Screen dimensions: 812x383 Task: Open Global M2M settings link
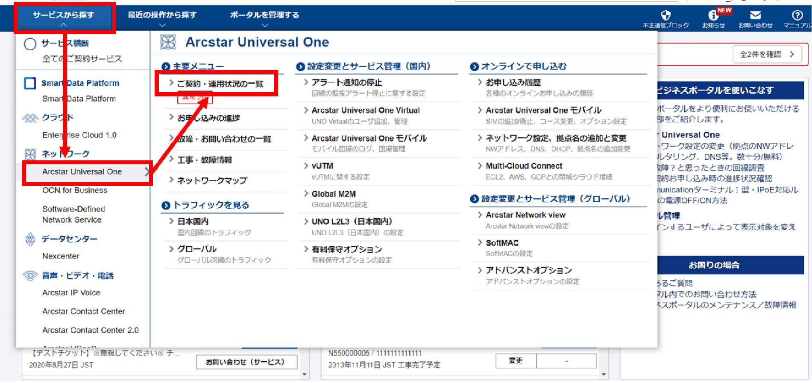coord(334,194)
